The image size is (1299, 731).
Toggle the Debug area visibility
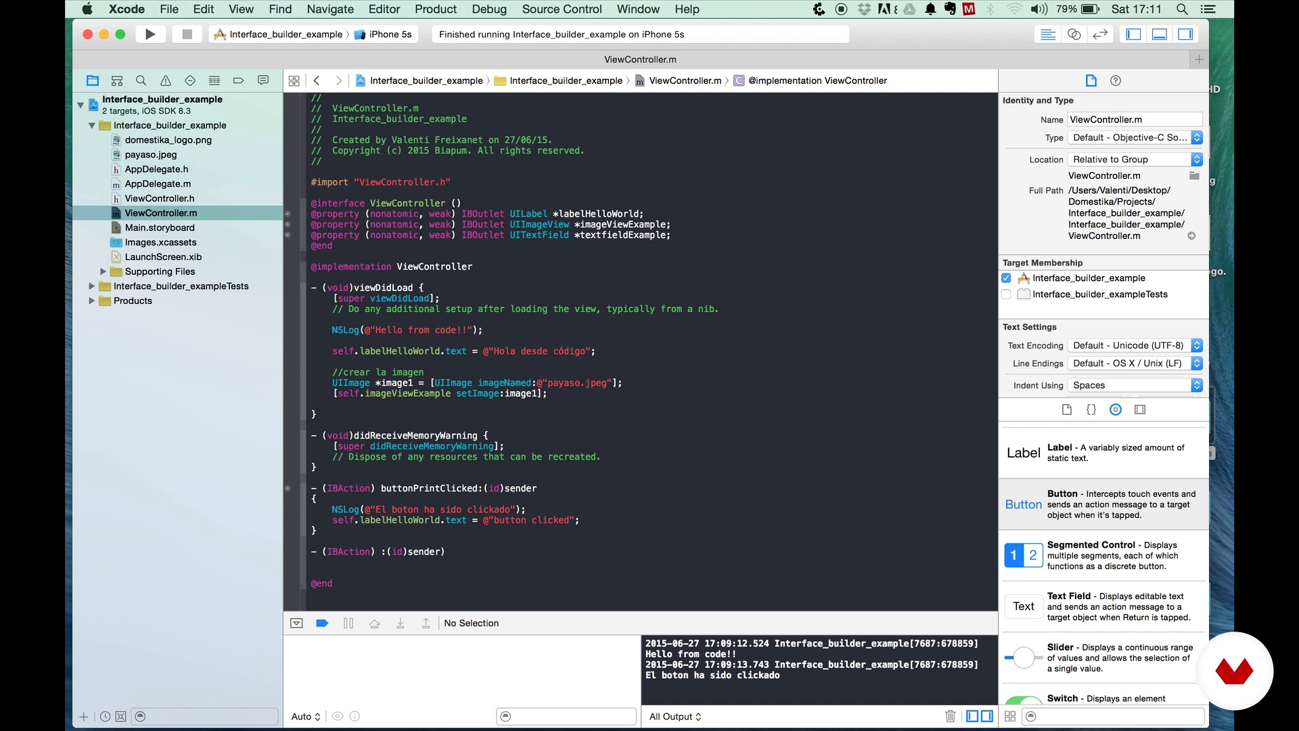[1159, 35]
